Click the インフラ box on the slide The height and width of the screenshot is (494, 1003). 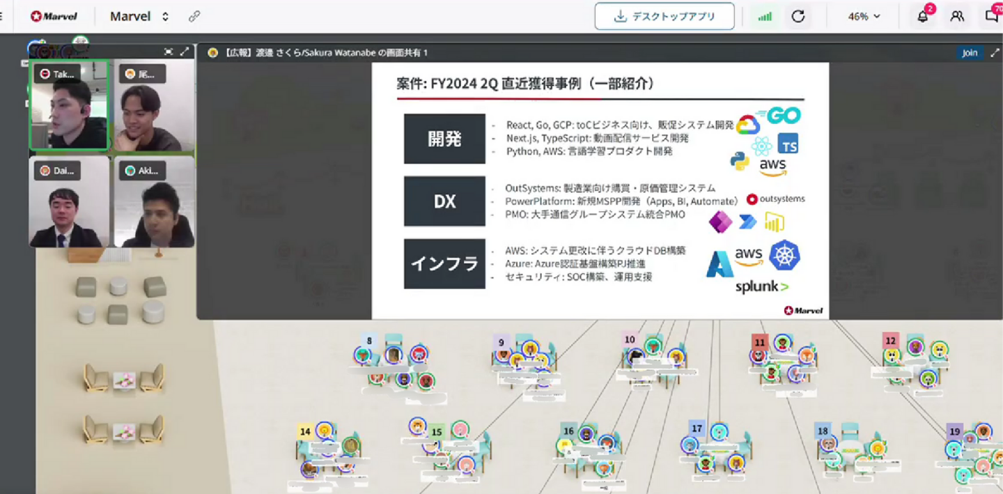pyautogui.click(x=444, y=263)
